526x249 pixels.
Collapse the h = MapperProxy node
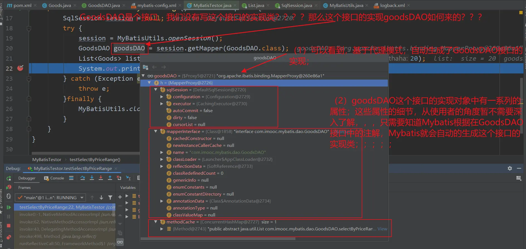coord(150,83)
